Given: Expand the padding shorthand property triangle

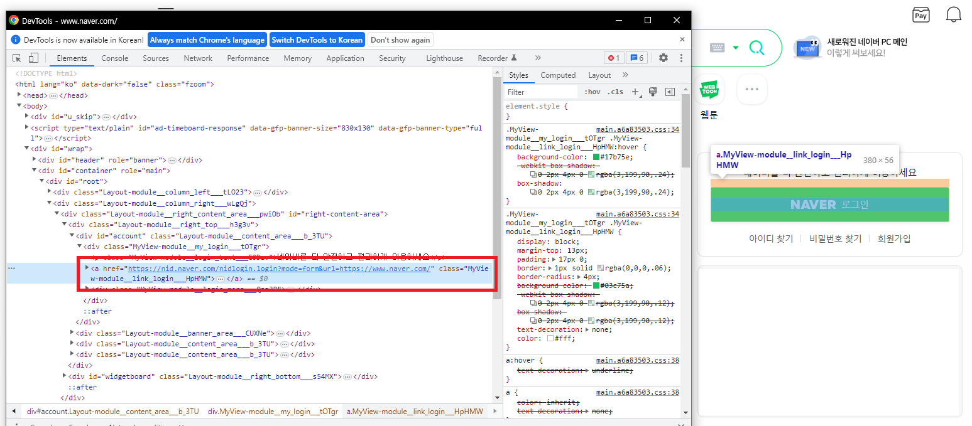Looking at the screenshot, I should [553, 258].
